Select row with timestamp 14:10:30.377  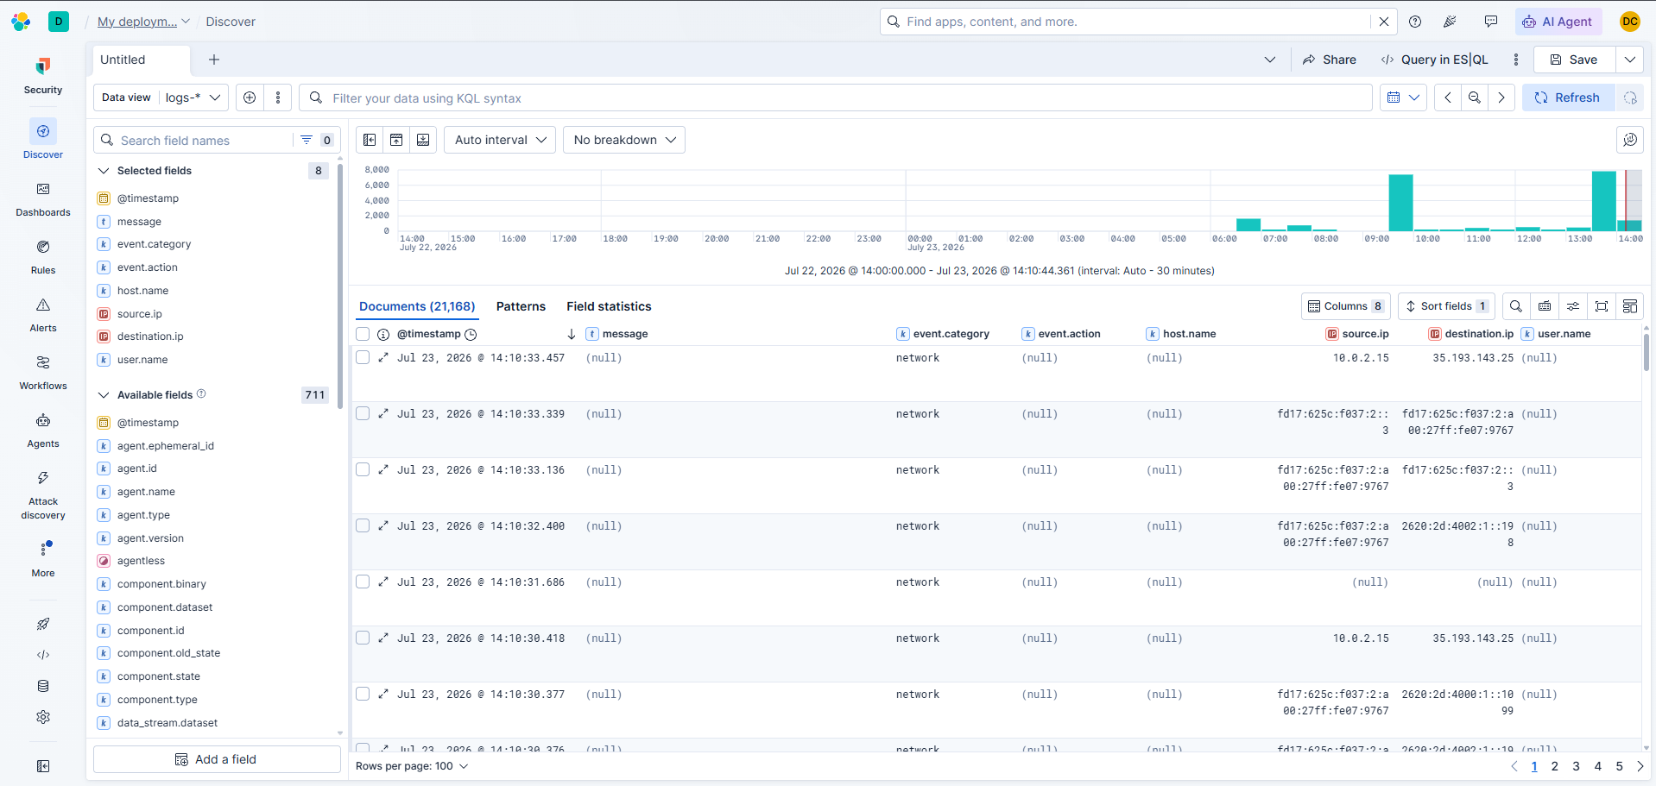363,694
